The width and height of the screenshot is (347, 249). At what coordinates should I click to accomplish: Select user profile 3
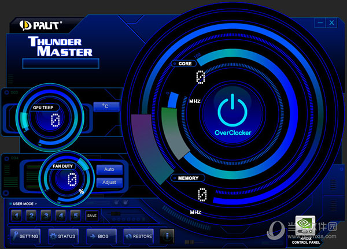[46, 215]
